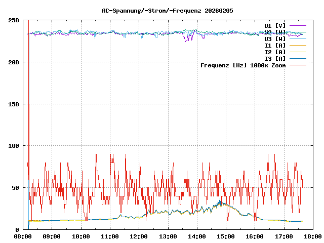Click the 10:00 x-axis time label
The width and height of the screenshot is (324, 243).
click(x=81, y=236)
